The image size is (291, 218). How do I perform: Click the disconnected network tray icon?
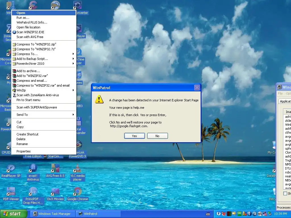click(x=265, y=214)
